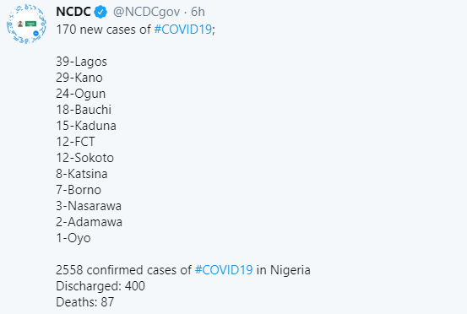This screenshot has width=467, height=314.
Task: Select the 15-Kaduna line
Action: click(x=86, y=126)
